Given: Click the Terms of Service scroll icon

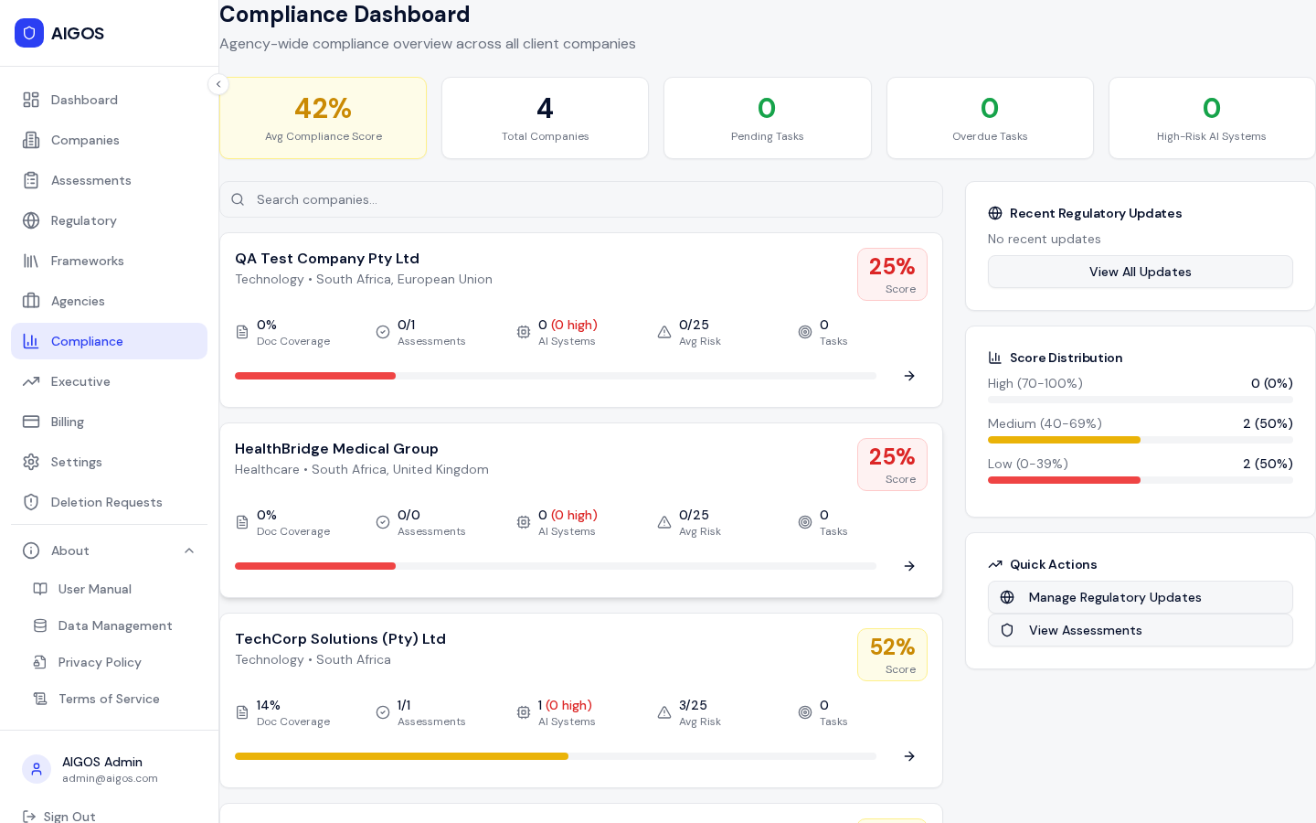Looking at the screenshot, I should (40, 699).
